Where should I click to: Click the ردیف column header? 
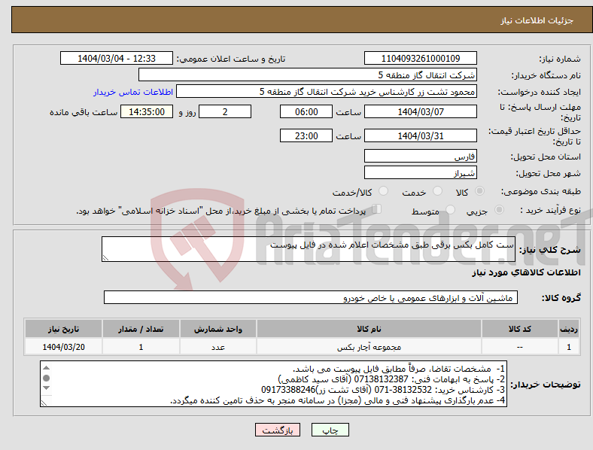(569, 329)
